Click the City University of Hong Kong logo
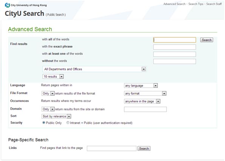 [x=26, y=5]
